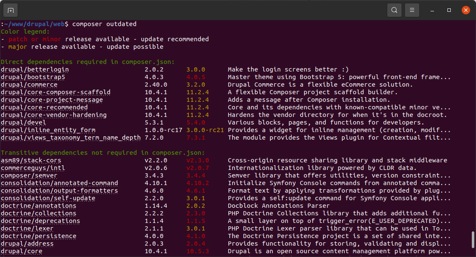This screenshot has width=476, height=257.
Task: Click the terminal search icon
Action: click(394, 10)
